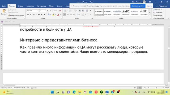This screenshot has width=170, height=95.
Task: Open the Font dialog launcher
Action: point(61,18)
